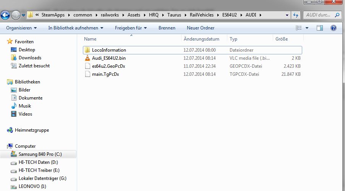345x191 pixels.
Task: Click Taurus in the breadcrumb path
Action: click(174, 15)
